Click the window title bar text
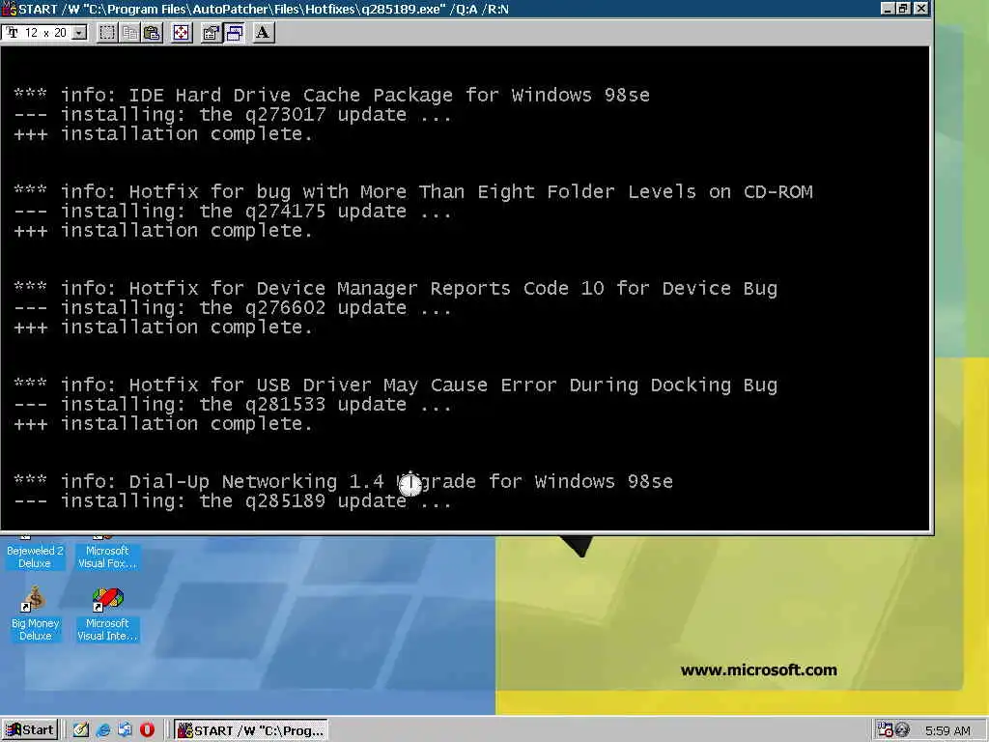 (x=264, y=9)
